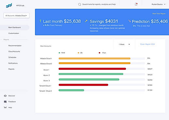This screenshot has width=169, height=120.
Task: Open the Recommendation menu item
Action: coord(15,46)
